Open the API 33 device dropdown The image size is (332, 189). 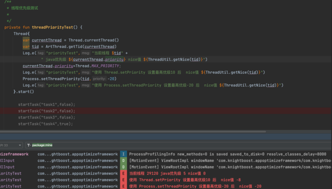tap(11, 145)
